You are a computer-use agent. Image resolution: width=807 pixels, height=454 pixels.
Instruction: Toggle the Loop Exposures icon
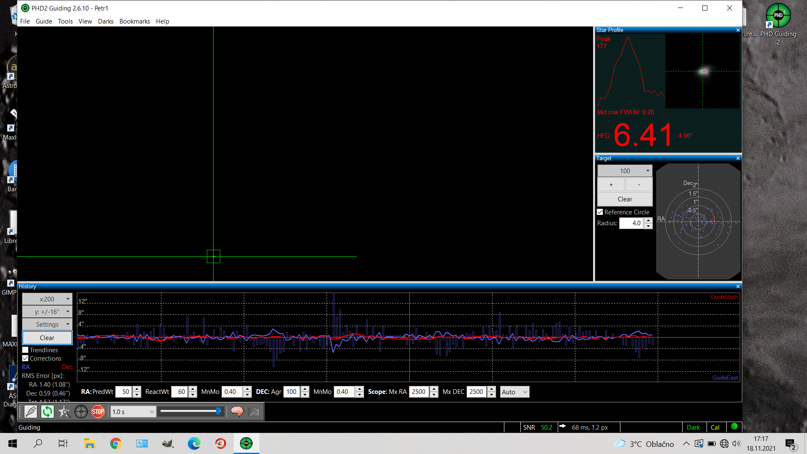click(x=47, y=412)
